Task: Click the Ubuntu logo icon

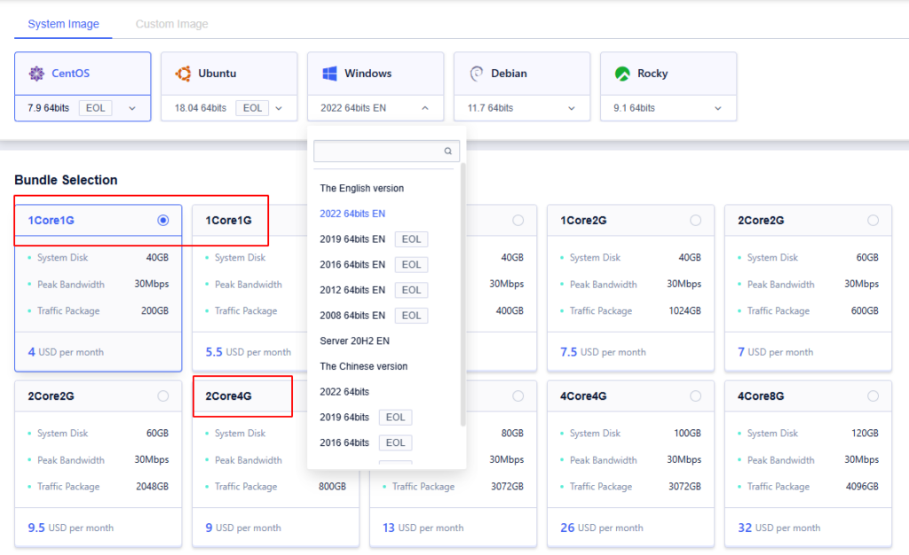Action: [183, 74]
